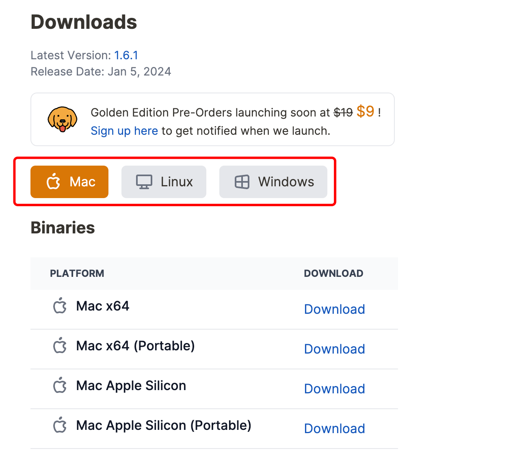528x466 pixels.
Task: Click the Apple icon beside Mac x64 (Portable)
Action: pos(60,345)
